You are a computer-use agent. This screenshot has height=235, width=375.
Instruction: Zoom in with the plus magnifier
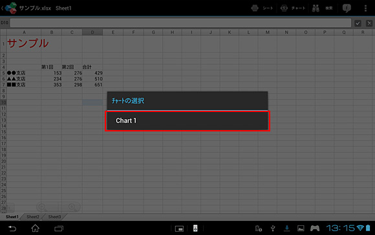[72, 207]
